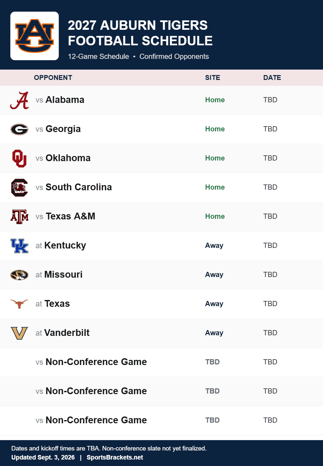Image resolution: width=323 pixels, height=466 pixels.
Task: Open the Vanderbilt opponent name
Action: click(67, 333)
